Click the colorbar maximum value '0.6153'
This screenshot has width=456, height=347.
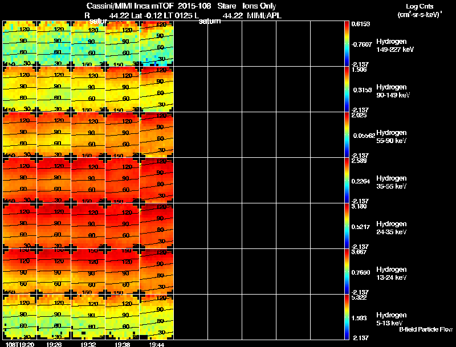pos(361,24)
